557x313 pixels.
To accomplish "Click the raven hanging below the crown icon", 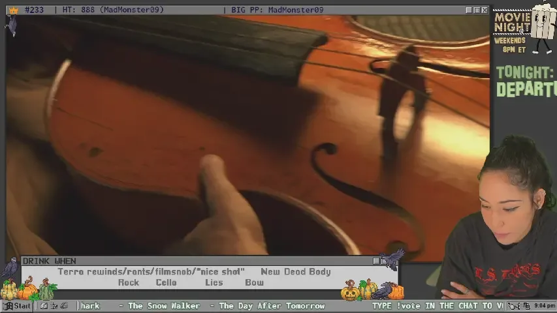I will click(11, 25).
